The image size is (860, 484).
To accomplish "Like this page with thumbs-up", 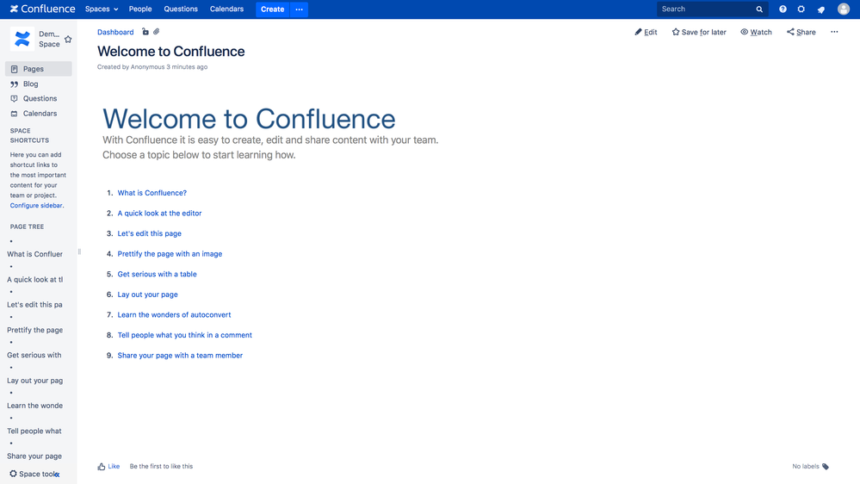I will click(108, 467).
